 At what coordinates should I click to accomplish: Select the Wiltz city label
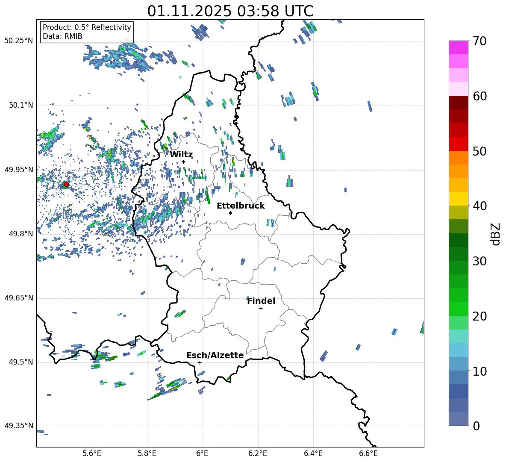pyautogui.click(x=181, y=155)
